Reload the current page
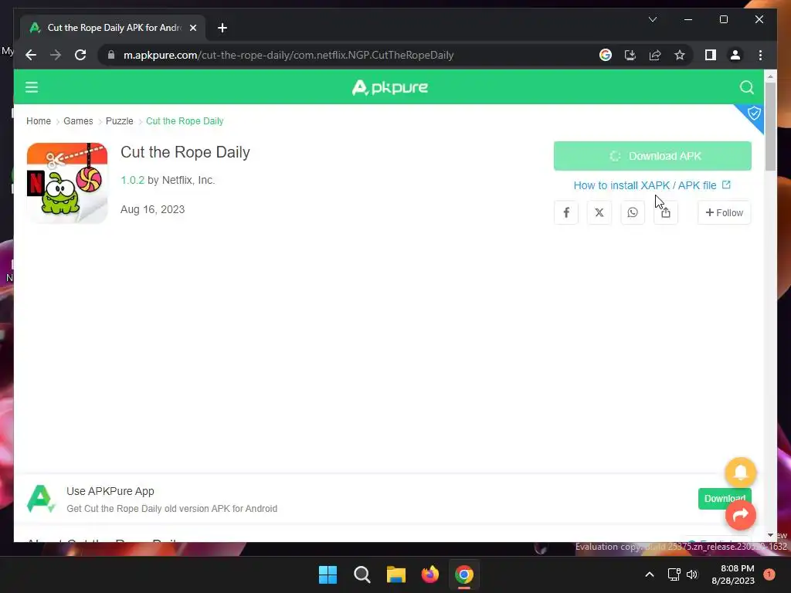Viewport: 791px width, 593px height. click(x=80, y=55)
